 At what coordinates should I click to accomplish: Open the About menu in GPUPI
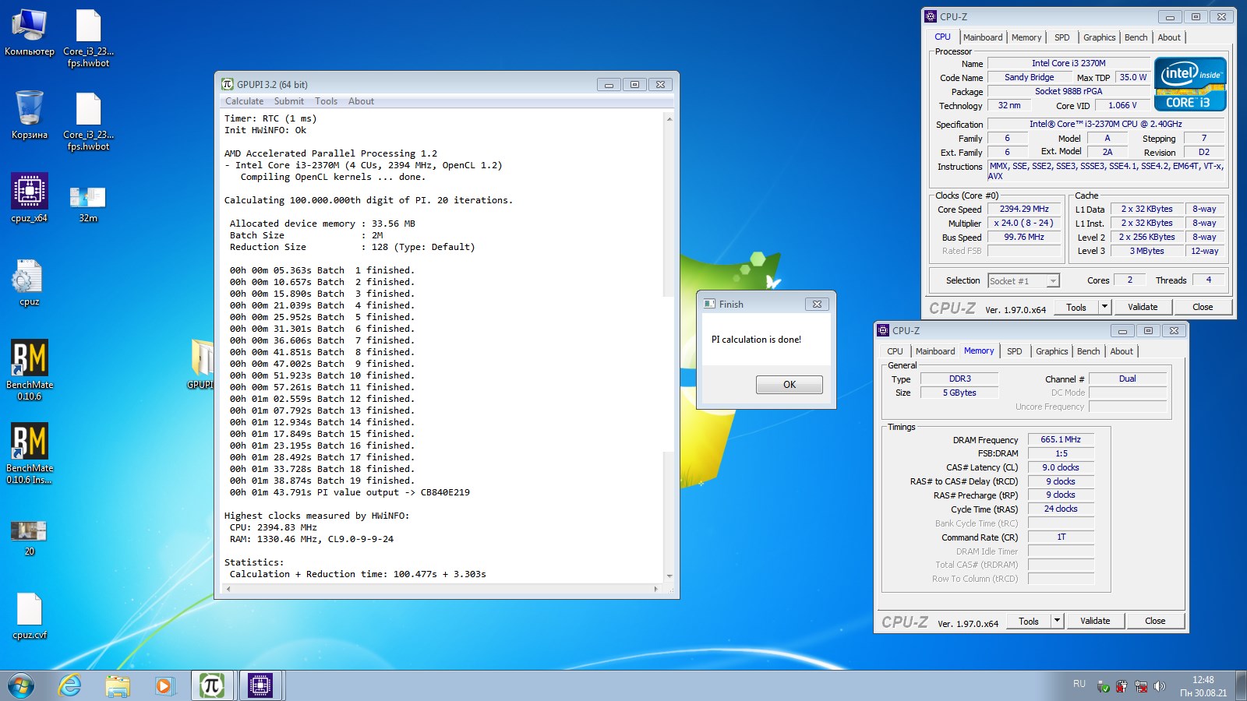361,101
